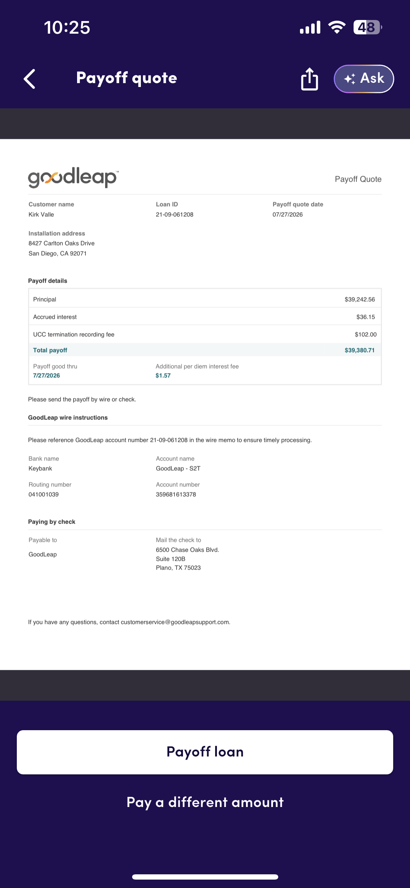Tap the goodleap logo in document
Viewport: 410px width, 888px height.
pyautogui.click(x=73, y=177)
